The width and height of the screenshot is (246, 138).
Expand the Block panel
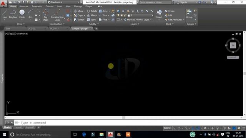[x=170, y=24]
